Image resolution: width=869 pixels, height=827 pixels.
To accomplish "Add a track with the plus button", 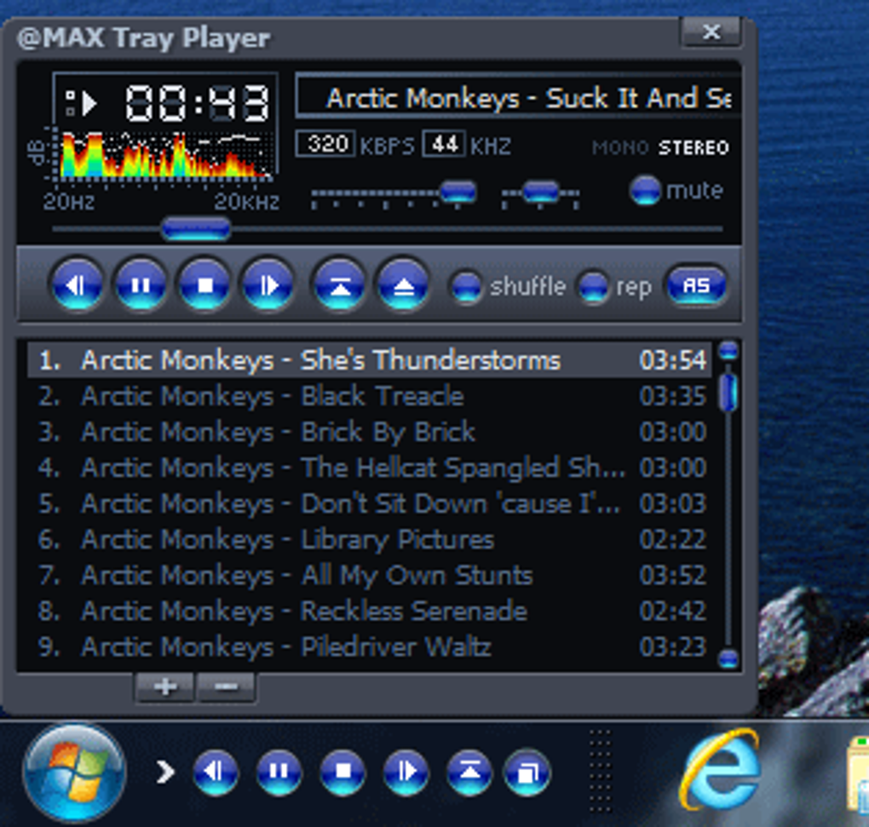I will tap(164, 686).
